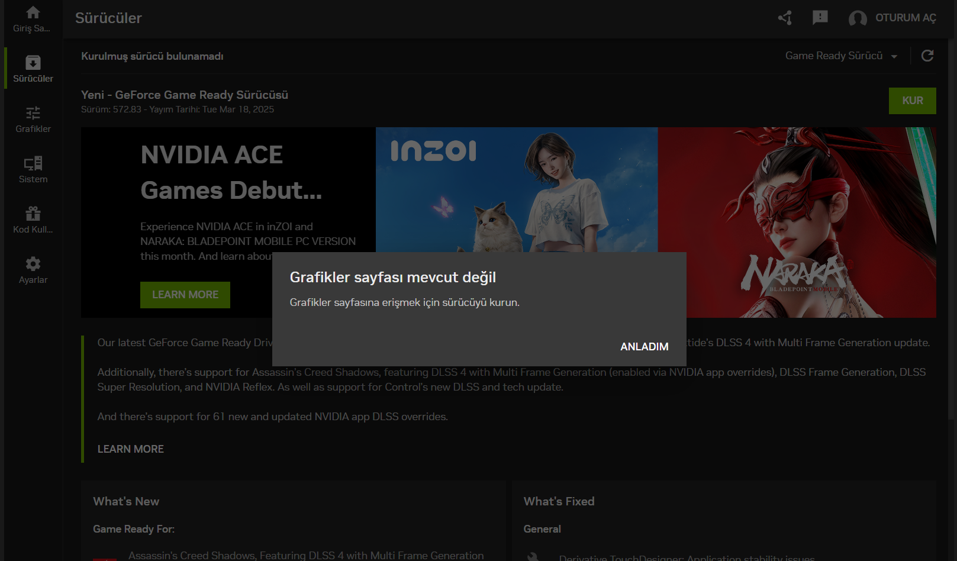The width and height of the screenshot is (957, 561).
Task: Click 'Game Ready For:' text
Action: [x=134, y=529]
